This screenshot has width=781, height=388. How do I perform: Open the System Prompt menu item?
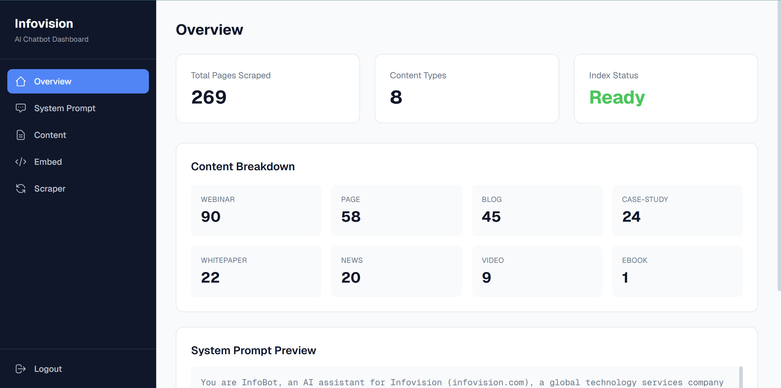65,108
